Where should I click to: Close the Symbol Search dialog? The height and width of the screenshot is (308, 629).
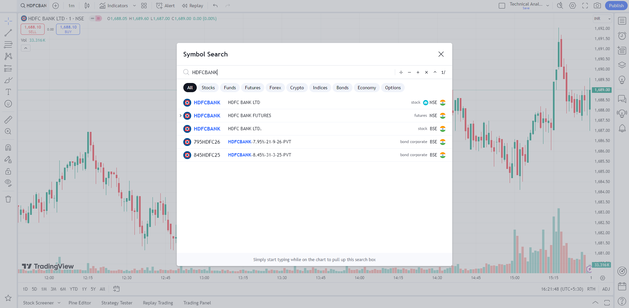coord(441,54)
